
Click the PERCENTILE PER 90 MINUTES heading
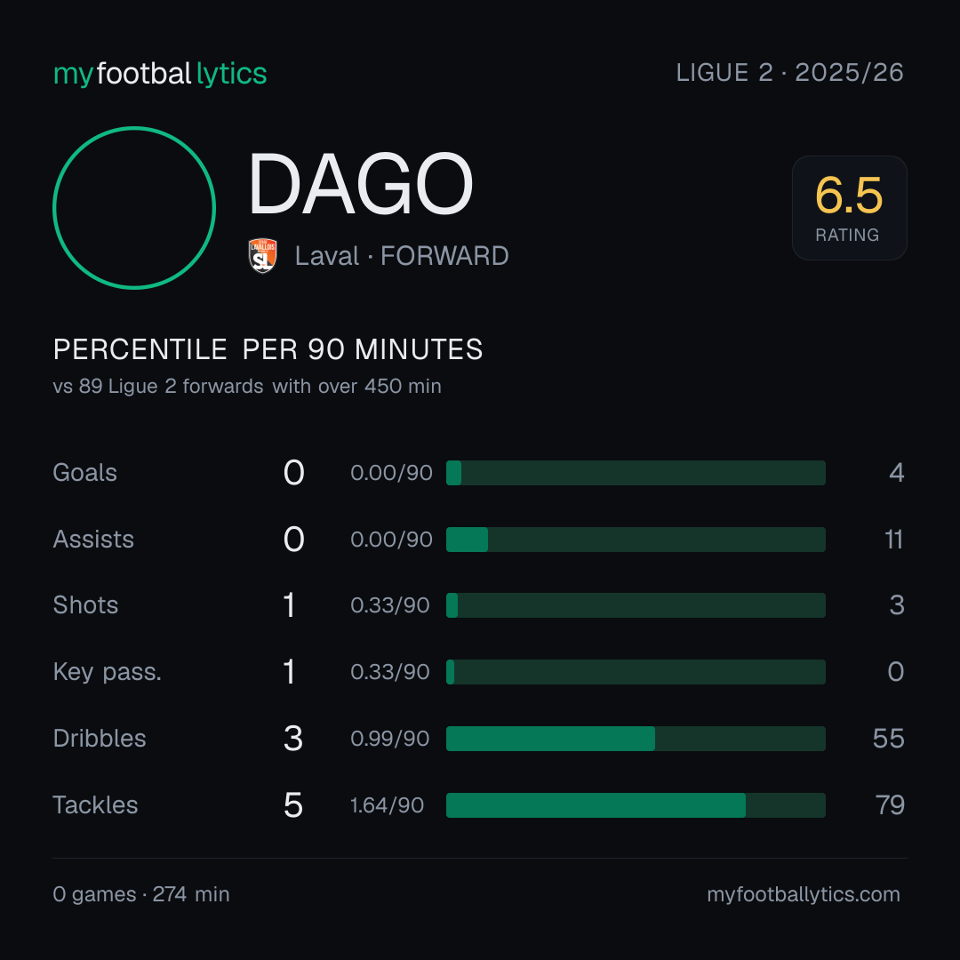coord(268,349)
